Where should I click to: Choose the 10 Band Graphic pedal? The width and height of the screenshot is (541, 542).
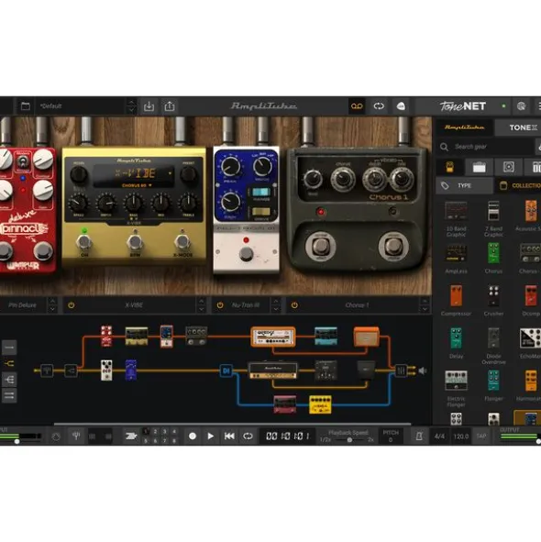pos(456,218)
